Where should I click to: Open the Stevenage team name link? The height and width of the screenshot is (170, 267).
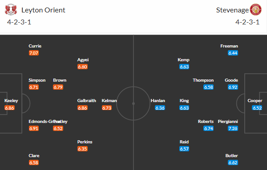click(232, 10)
